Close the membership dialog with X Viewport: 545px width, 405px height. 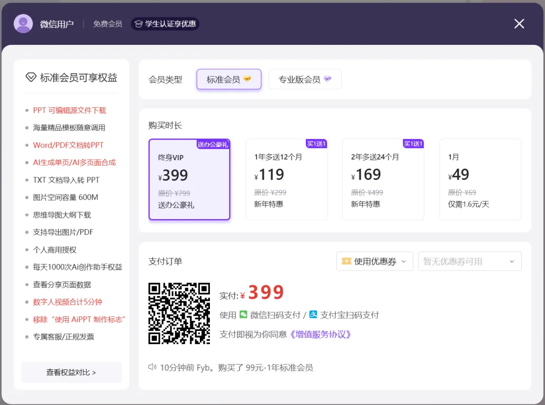[519, 24]
